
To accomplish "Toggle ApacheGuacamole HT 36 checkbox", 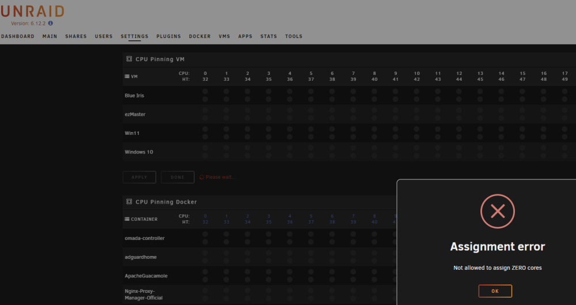I will 290,279.
